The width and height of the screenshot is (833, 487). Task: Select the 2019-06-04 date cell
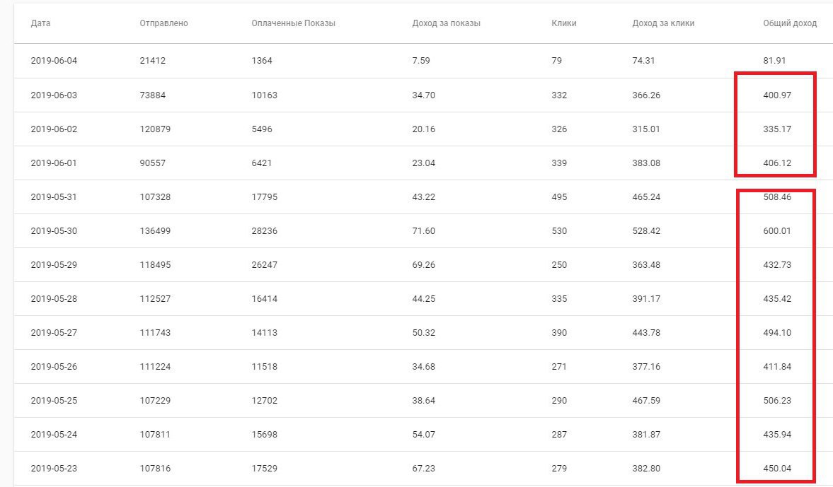pyautogui.click(x=54, y=61)
